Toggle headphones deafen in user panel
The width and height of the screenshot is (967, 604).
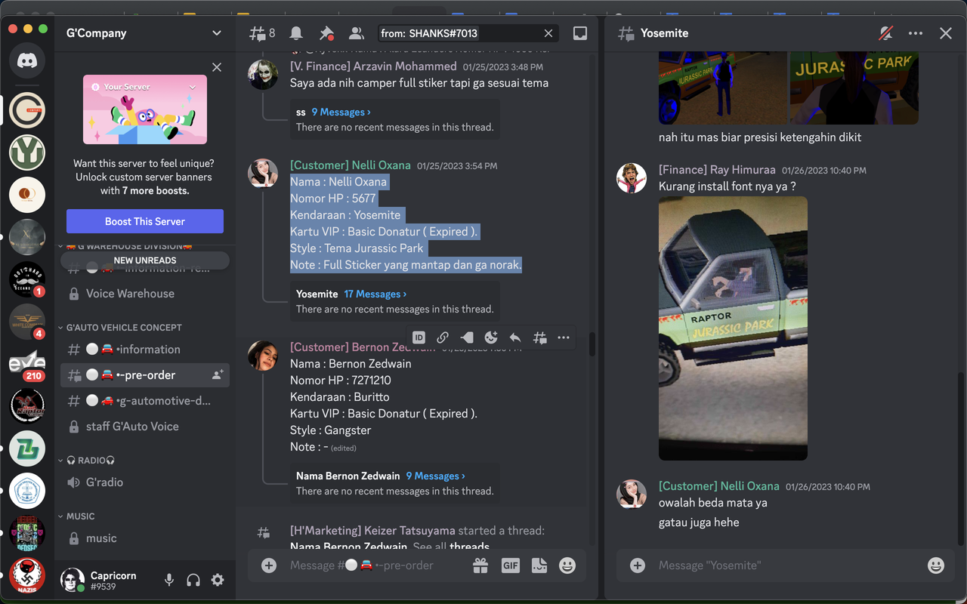coord(193,580)
